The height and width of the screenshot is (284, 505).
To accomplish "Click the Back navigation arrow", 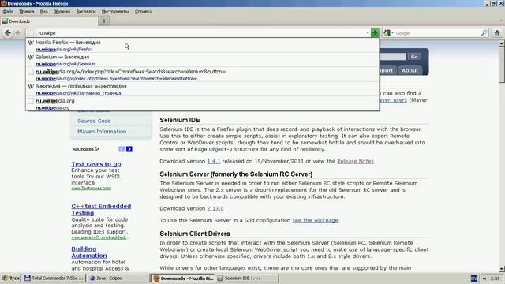I will [x=8, y=32].
